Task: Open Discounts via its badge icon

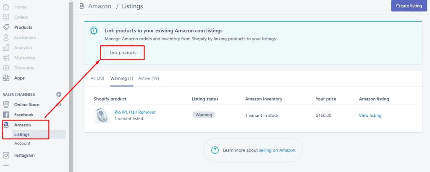Action: click(6, 68)
